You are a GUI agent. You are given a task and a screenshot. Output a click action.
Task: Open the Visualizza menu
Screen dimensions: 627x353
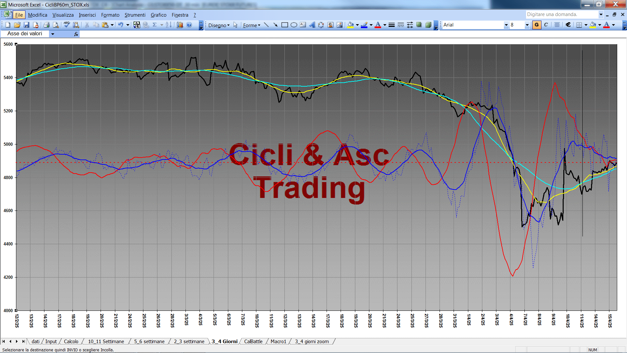tap(63, 15)
